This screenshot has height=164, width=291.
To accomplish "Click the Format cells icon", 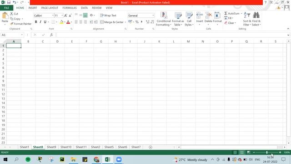I will point(217,15).
